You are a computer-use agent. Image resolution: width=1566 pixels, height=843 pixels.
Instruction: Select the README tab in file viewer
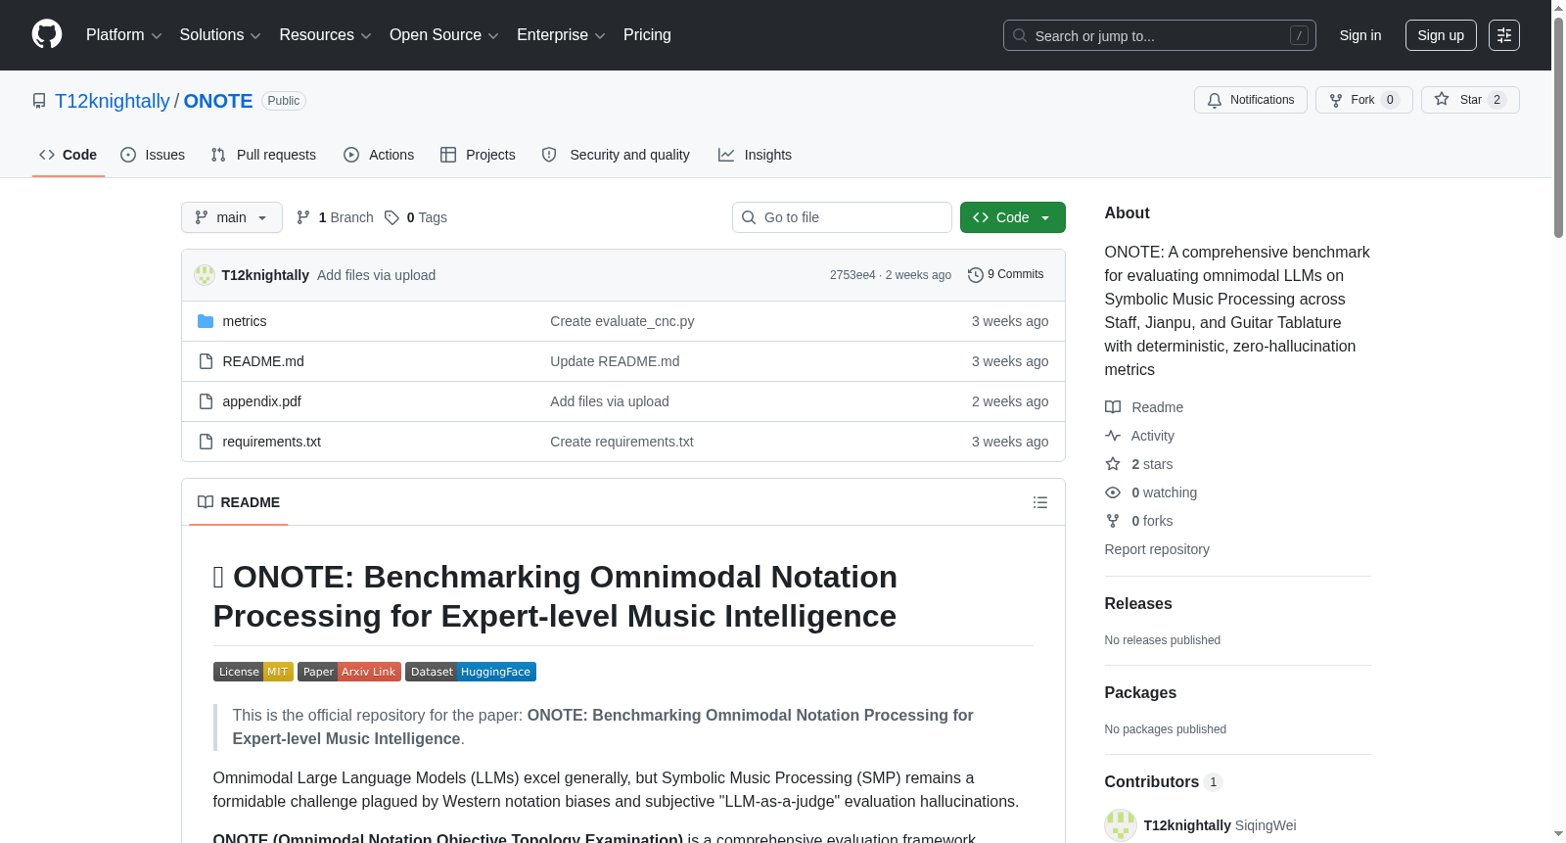239,502
